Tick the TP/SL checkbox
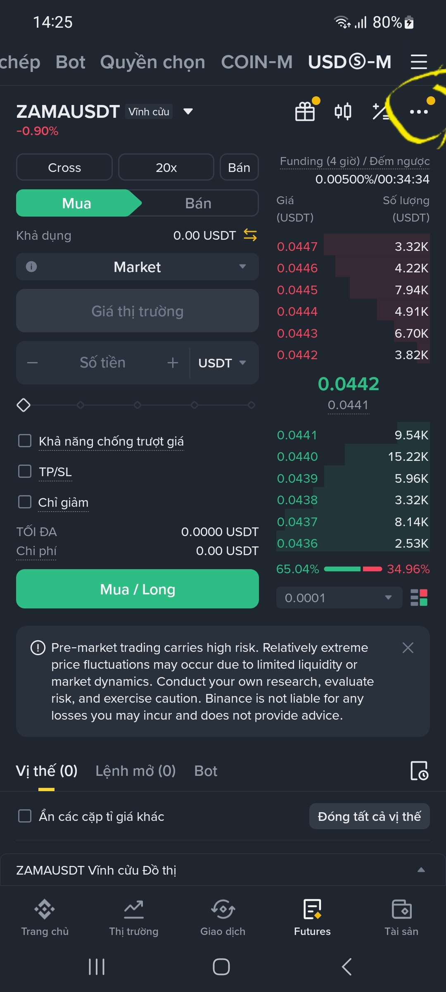This screenshot has height=992, width=446. click(25, 471)
